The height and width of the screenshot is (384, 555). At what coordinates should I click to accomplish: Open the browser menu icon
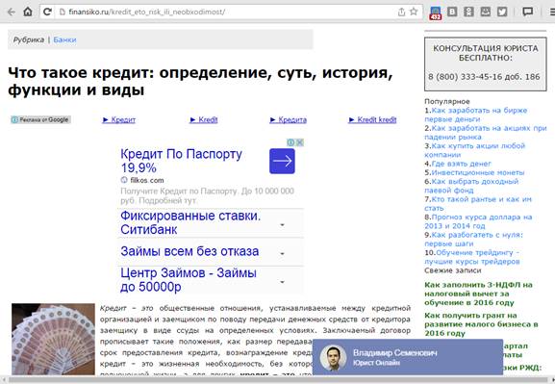pos(551,13)
